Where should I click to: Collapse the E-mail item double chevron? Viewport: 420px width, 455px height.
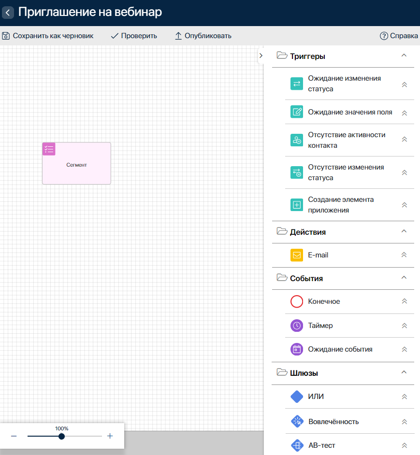[x=404, y=255]
